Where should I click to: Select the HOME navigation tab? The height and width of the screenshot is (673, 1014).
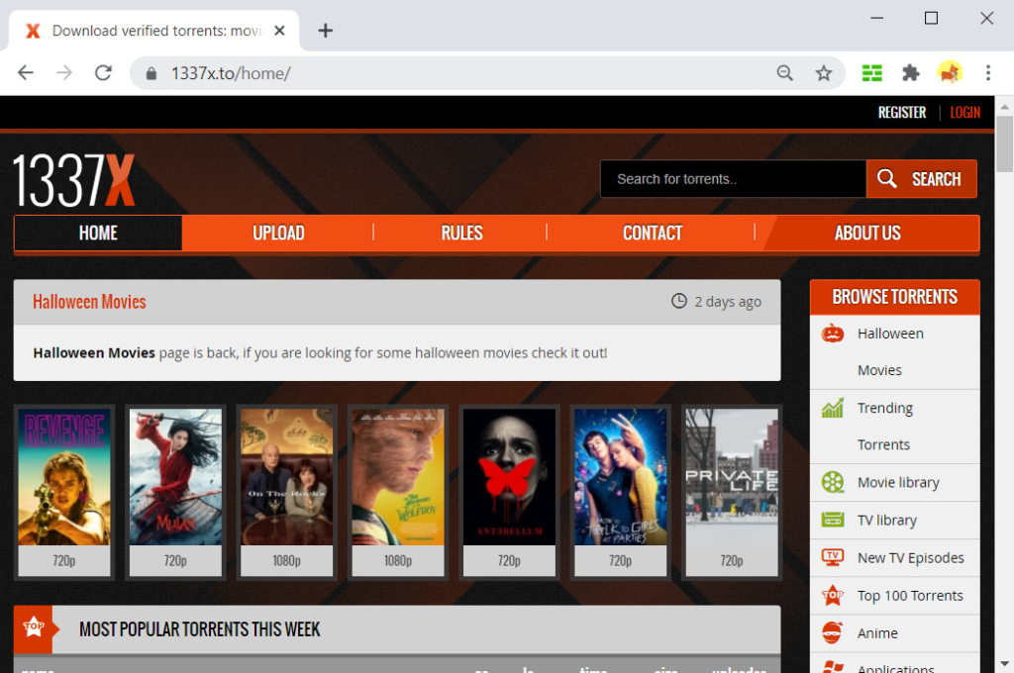[98, 233]
